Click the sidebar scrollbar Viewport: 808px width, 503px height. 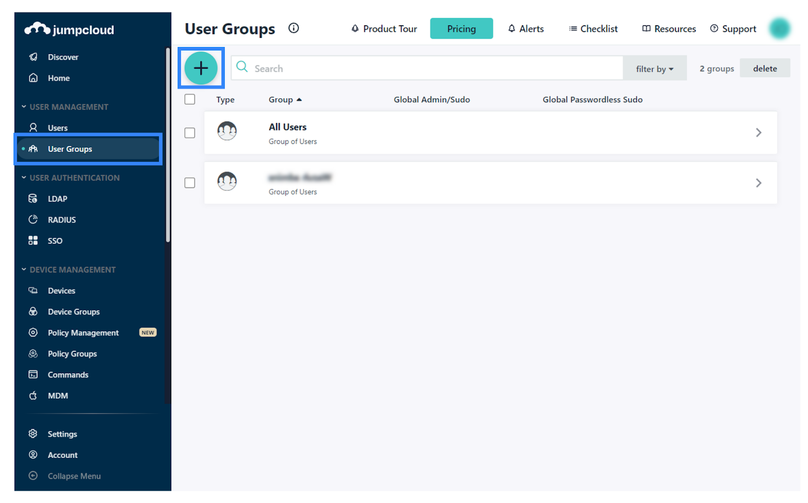point(168,145)
